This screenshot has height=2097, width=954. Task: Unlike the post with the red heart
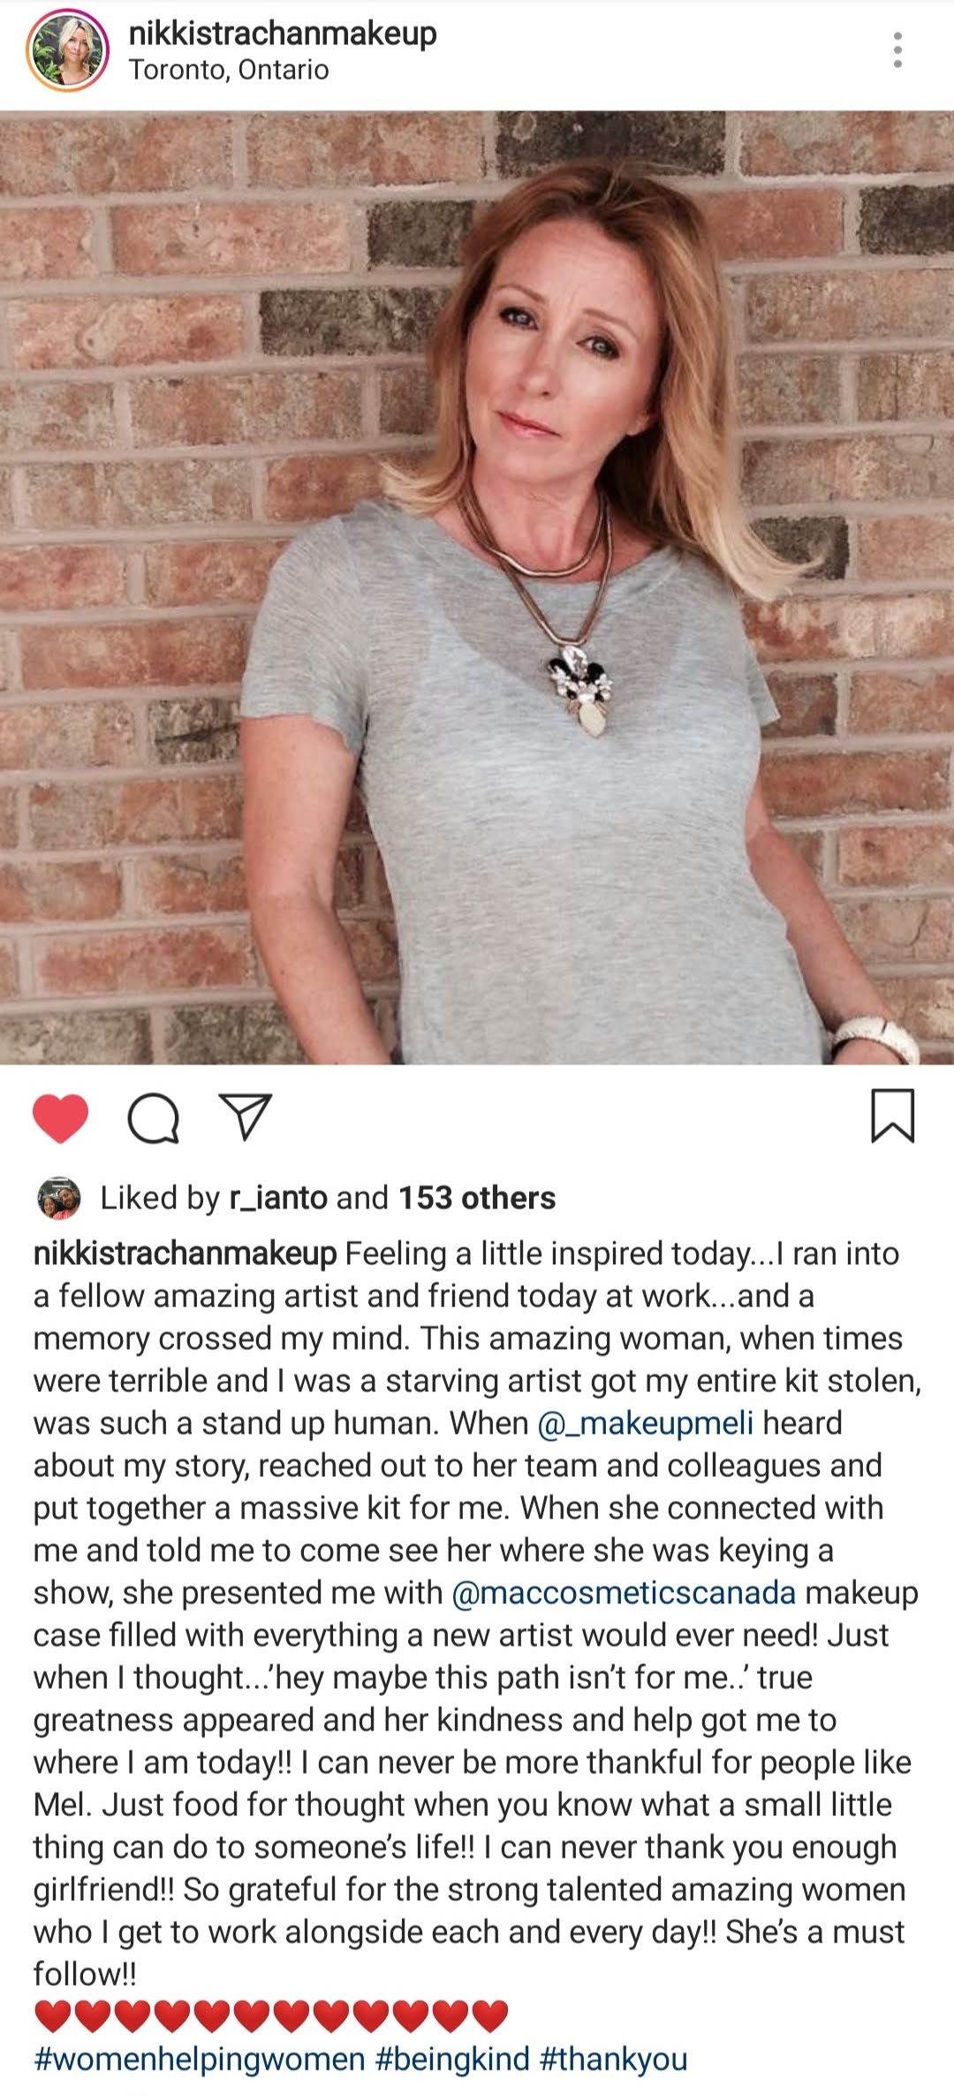(60, 1118)
